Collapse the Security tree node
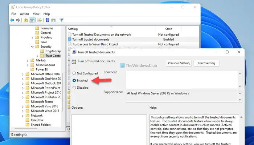This screenshot has height=145, width=254. pos(32,47)
